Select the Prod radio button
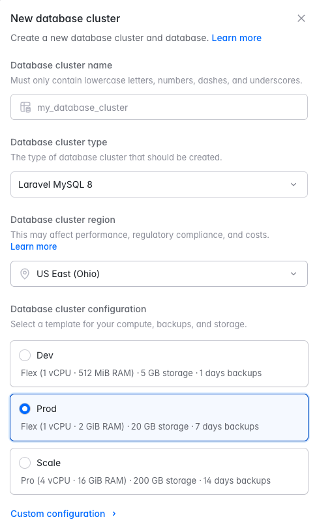Viewport: 317px width, 528px height. [25, 409]
